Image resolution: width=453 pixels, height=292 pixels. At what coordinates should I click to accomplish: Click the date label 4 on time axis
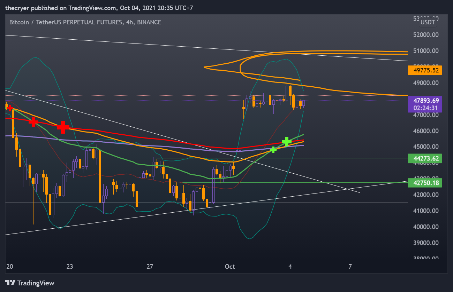(x=290, y=267)
